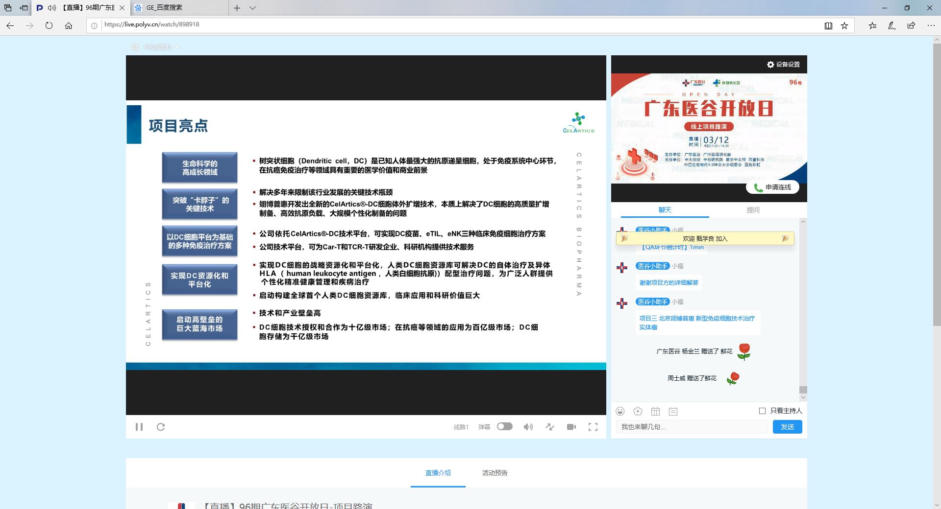This screenshot has width=941, height=509.
Task: Open the 线路1 line selector
Action: tap(461, 427)
